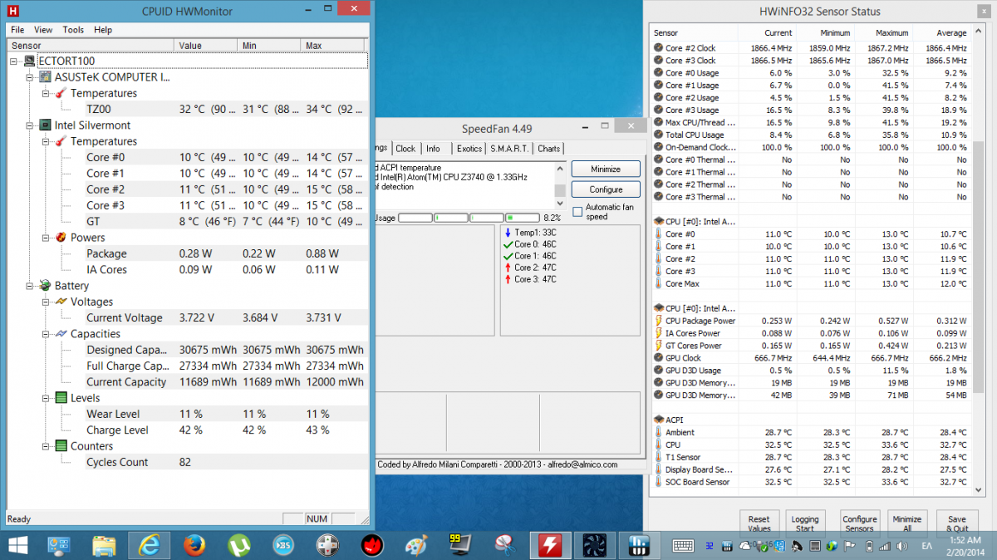
Task: Collapse the Intel Silvermont node
Action: 30,125
